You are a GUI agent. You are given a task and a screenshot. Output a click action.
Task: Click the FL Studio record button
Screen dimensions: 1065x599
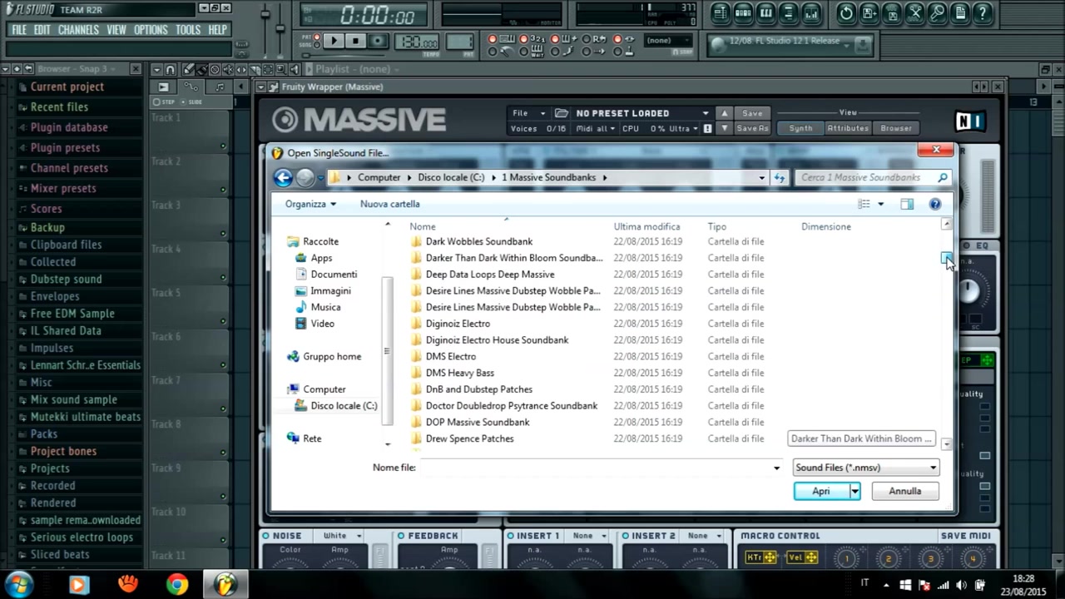[378, 40]
